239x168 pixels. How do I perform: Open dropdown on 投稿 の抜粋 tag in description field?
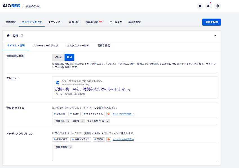coord(70,147)
